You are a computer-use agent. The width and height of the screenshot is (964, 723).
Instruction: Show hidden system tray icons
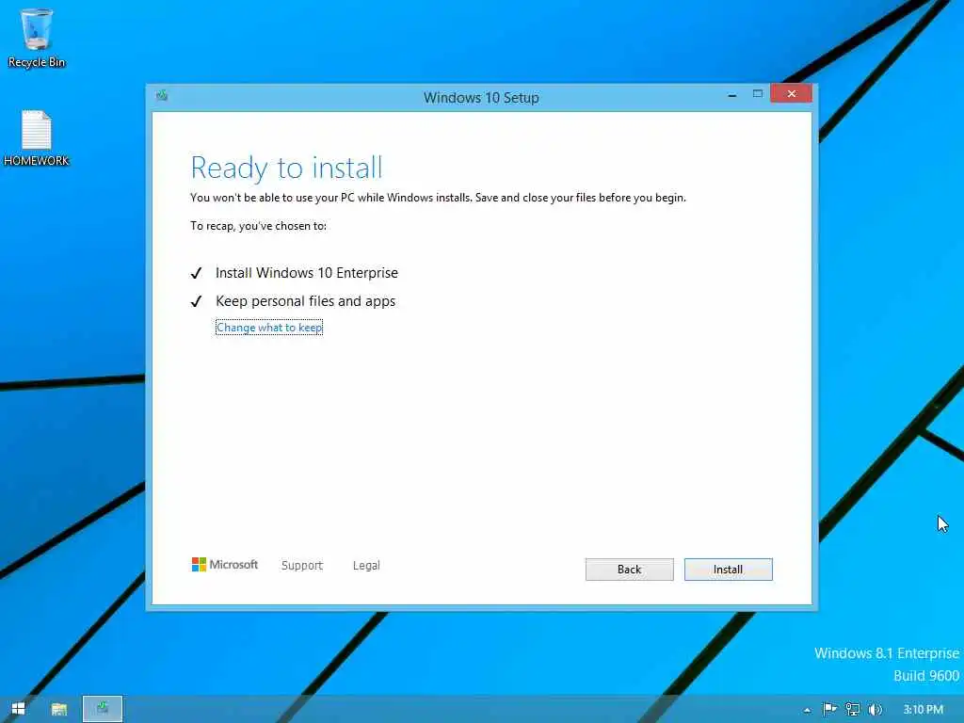(807, 710)
